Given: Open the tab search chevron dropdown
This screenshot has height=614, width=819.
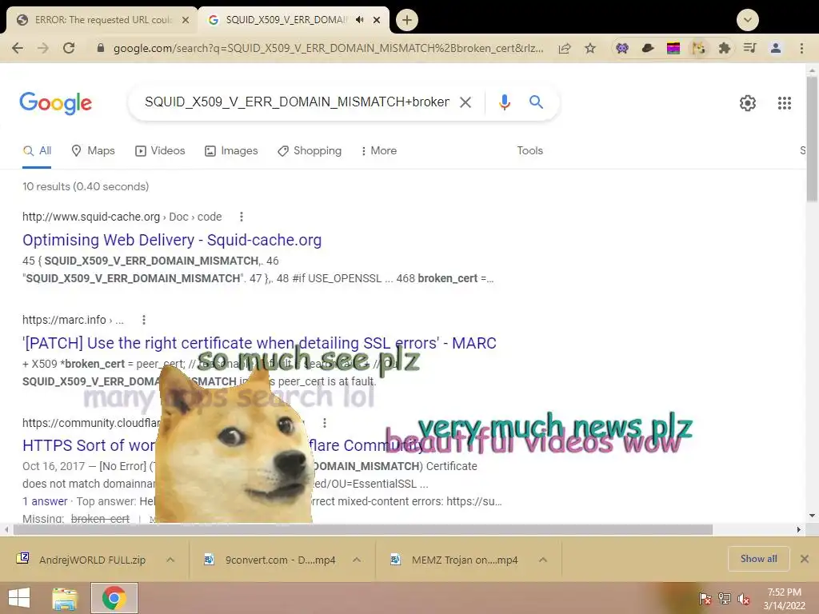Looking at the screenshot, I should [x=748, y=20].
